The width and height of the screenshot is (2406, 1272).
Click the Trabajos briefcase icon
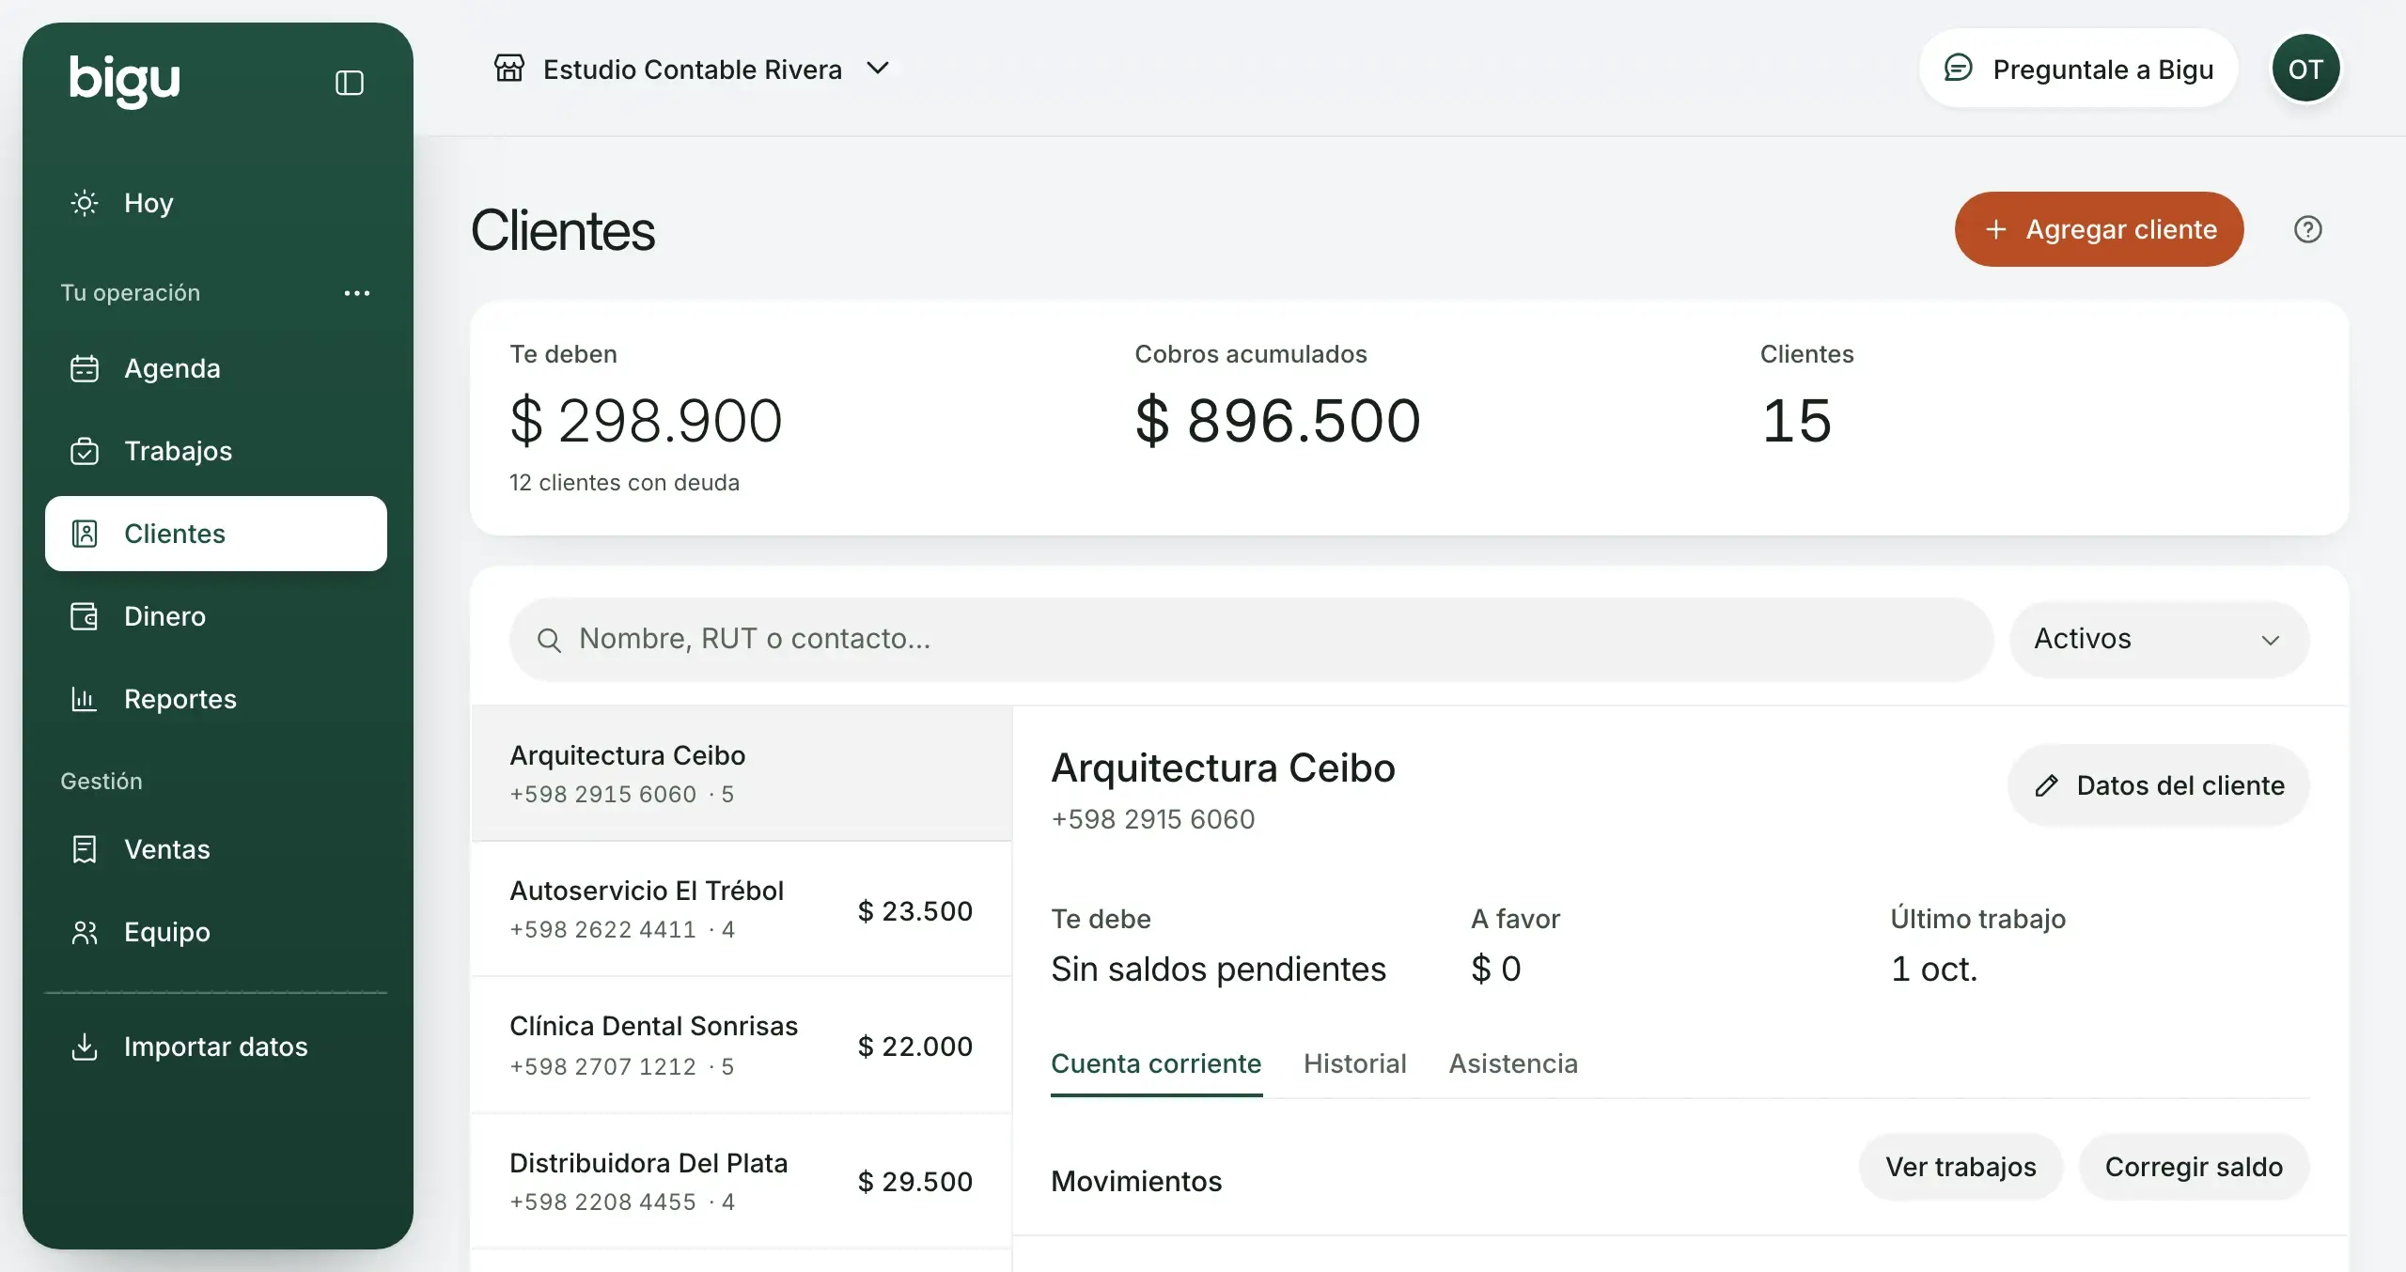pos(85,451)
